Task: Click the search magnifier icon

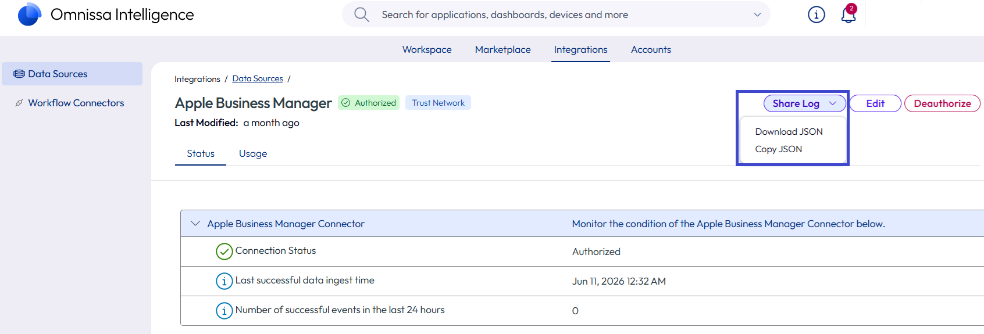Action: 362,15
